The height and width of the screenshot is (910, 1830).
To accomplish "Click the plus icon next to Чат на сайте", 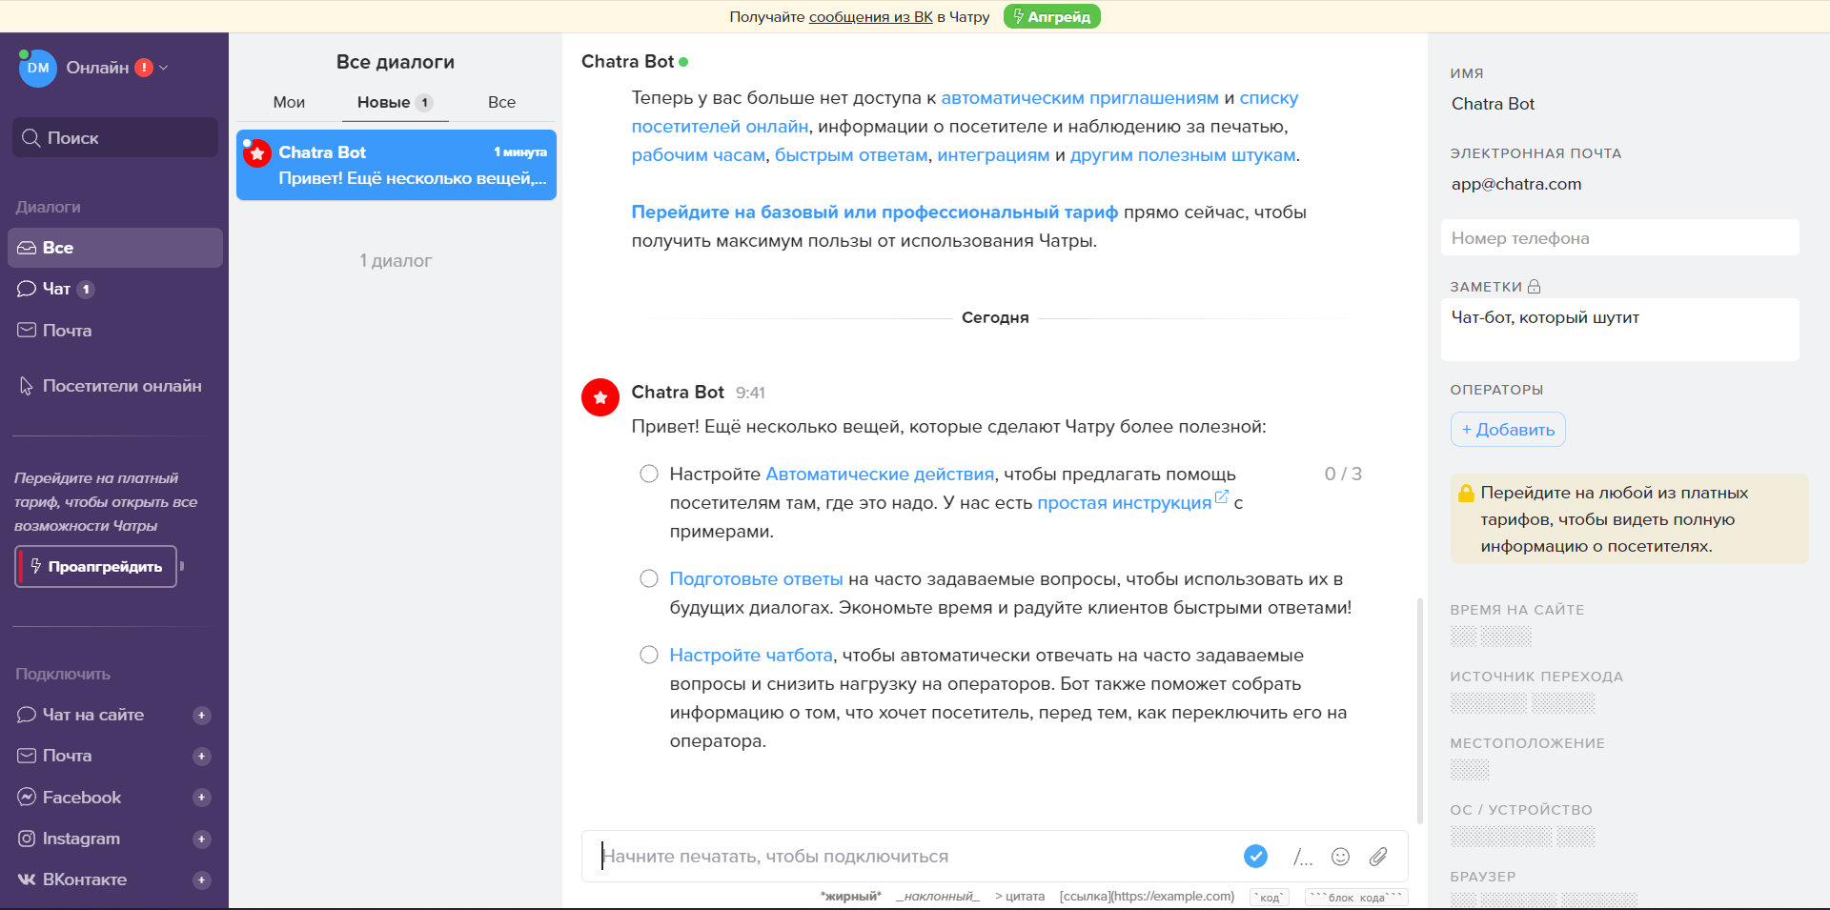I will click(x=201, y=715).
